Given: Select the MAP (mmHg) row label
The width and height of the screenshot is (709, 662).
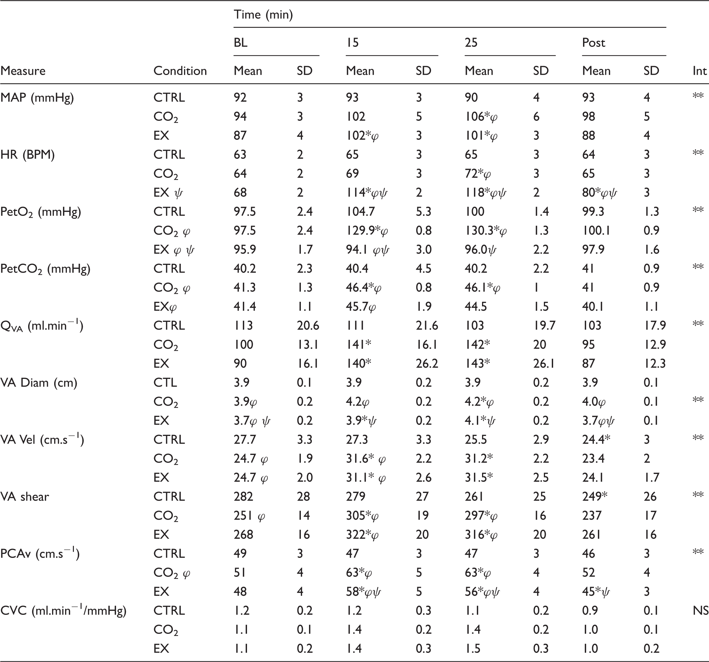Looking at the screenshot, I should pyautogui.click(x=37, y=98).
